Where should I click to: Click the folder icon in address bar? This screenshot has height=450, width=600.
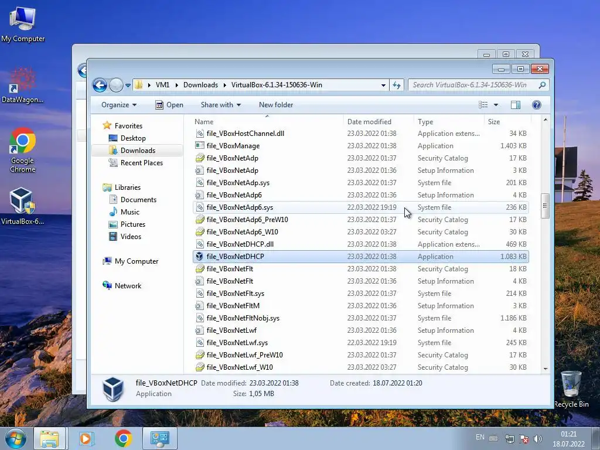(138, 85)
